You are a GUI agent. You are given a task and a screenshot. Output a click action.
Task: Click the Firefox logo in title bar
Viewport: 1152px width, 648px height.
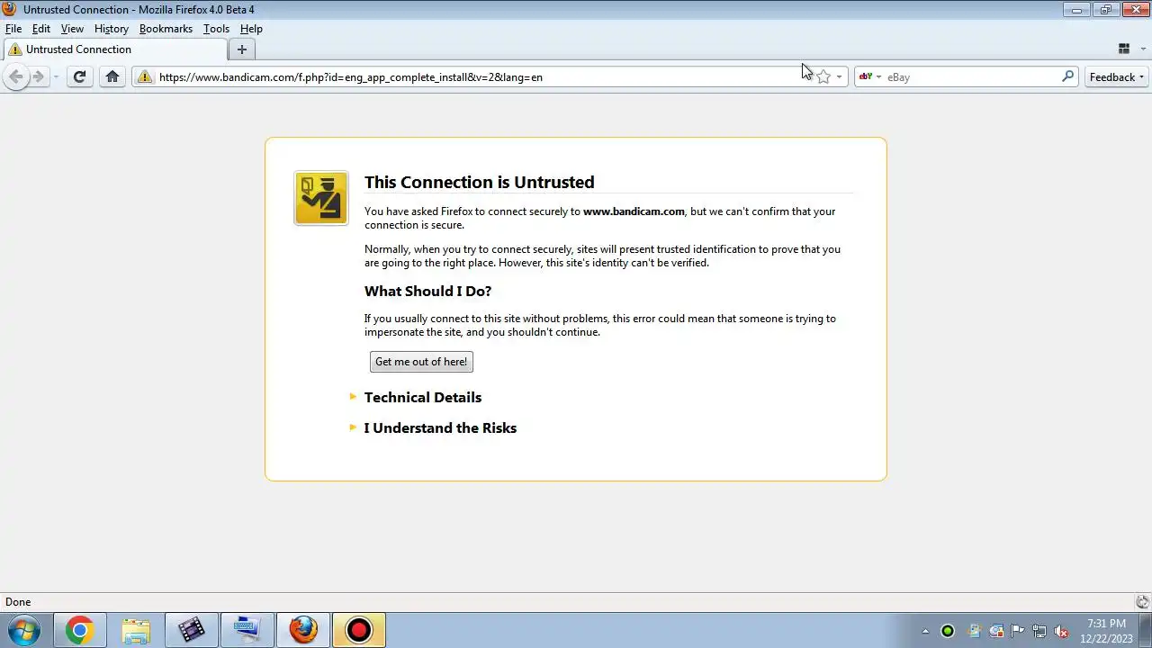[x=9, y=9]
